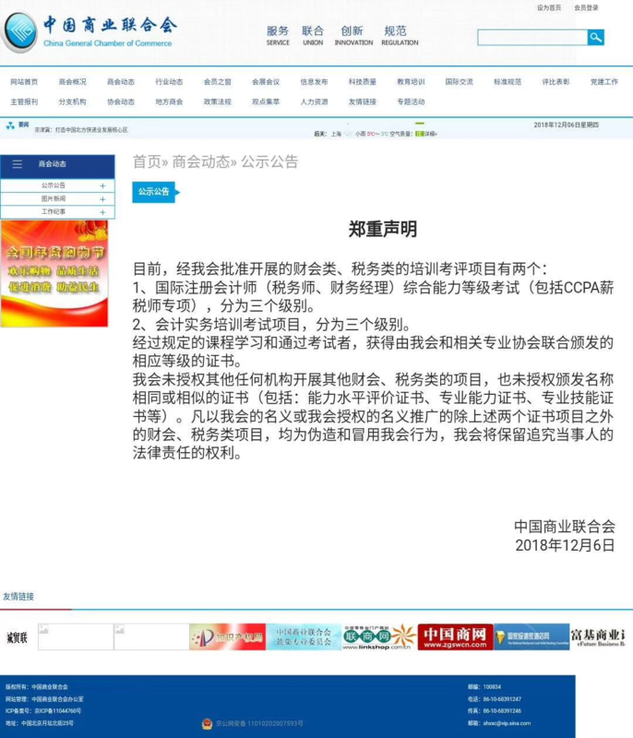Image resolution: width=633 pixels, height=738 pixels.
Task: Open the 服务 SERVICE header item
Action: (278, 35)
